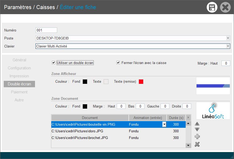The height and width of the screenshot is (159, 234).
Task: Click the Bas margin field
Action: (x=140, y=106)
